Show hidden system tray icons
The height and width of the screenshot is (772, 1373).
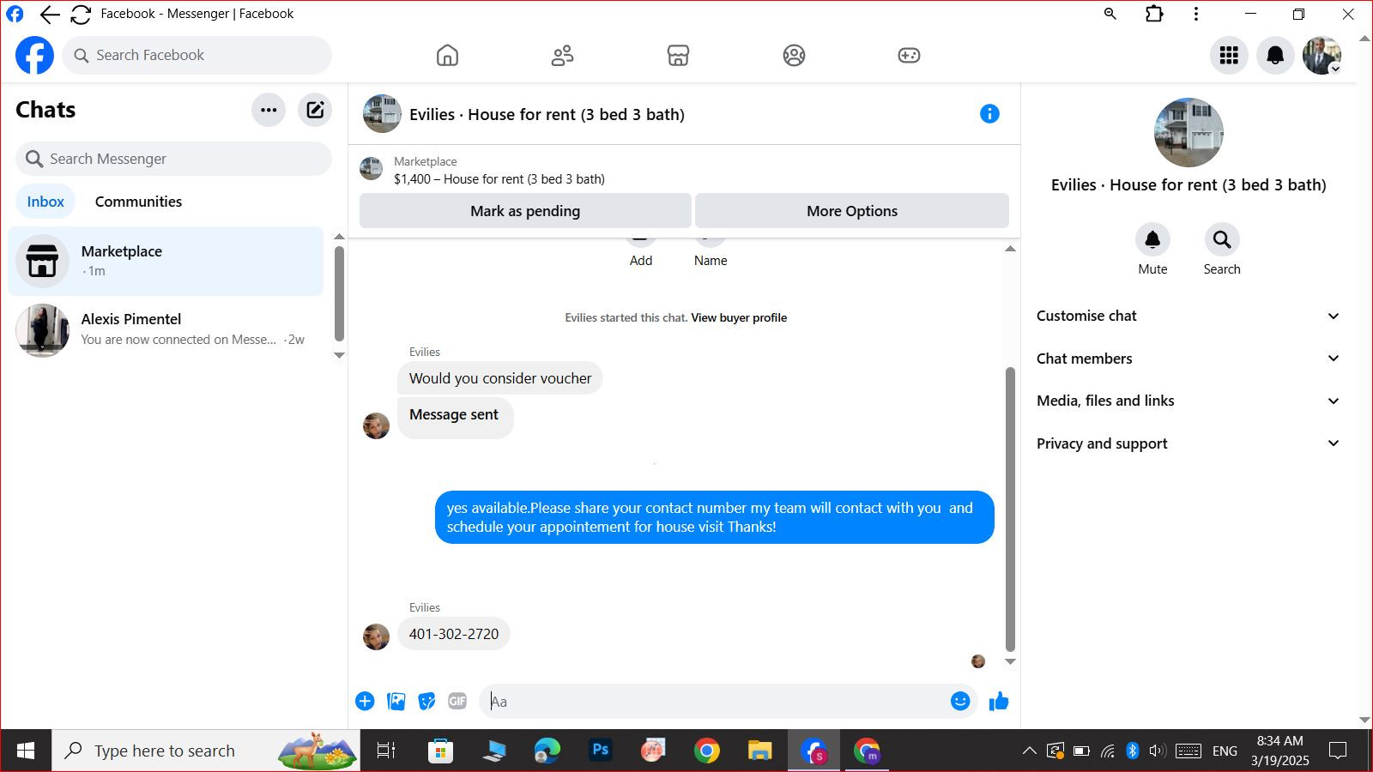(1029, 751)
